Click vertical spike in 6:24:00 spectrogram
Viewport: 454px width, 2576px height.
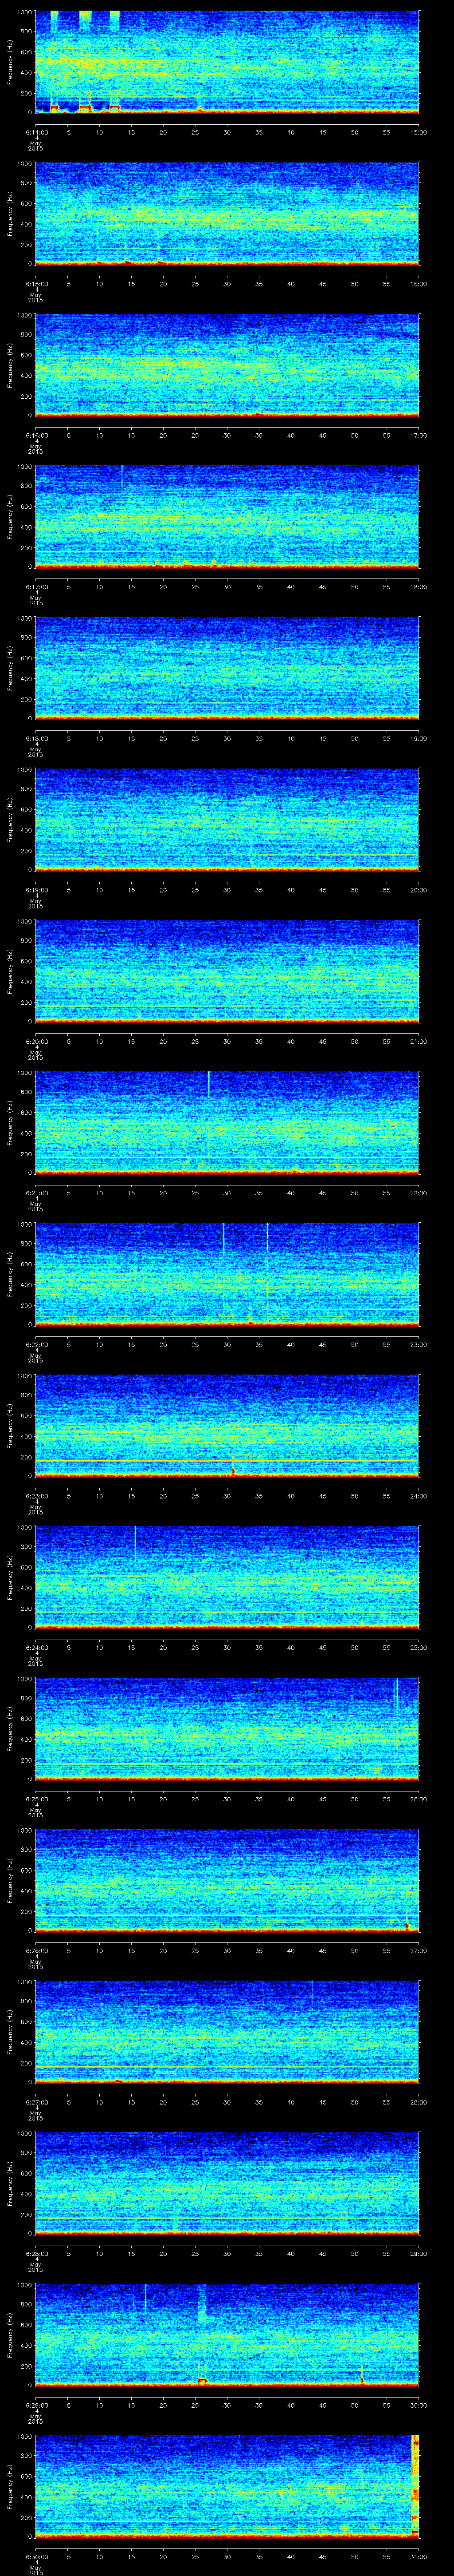point(136,1545)
